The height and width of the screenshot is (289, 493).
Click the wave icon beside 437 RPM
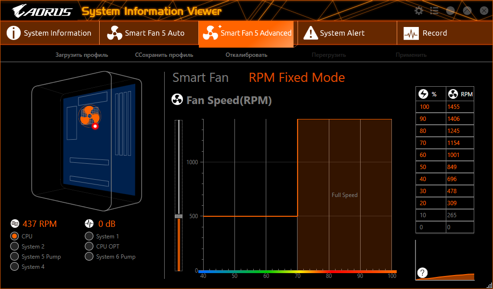click(15, 223)
